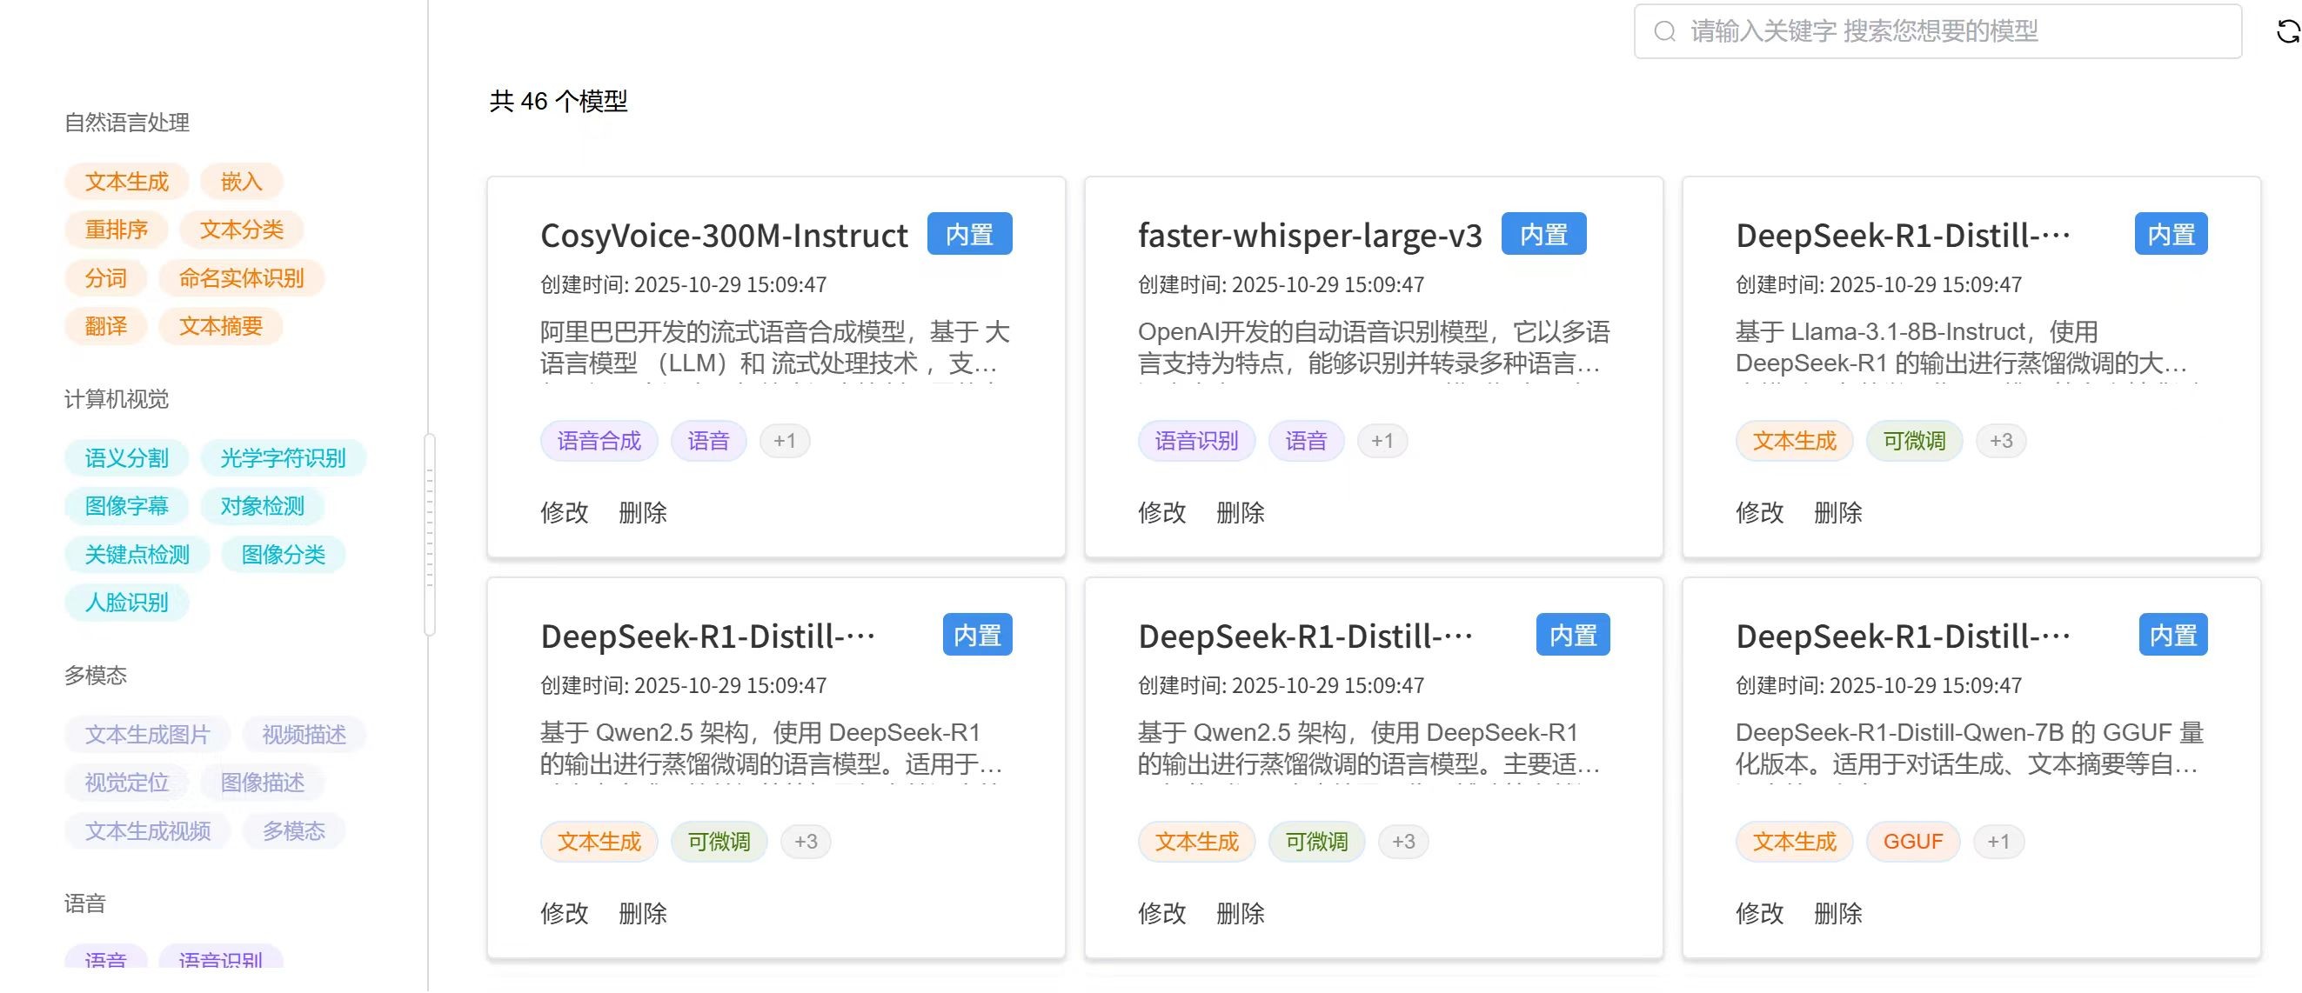Click 删除 on faster-whisper-large-v3 card
2302x993 pixels.
1240,512
